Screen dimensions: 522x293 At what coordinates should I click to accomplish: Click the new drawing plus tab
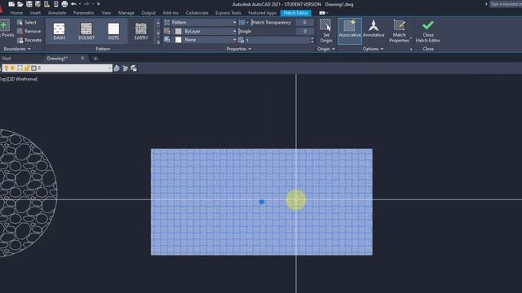click(x=95, y=59)
